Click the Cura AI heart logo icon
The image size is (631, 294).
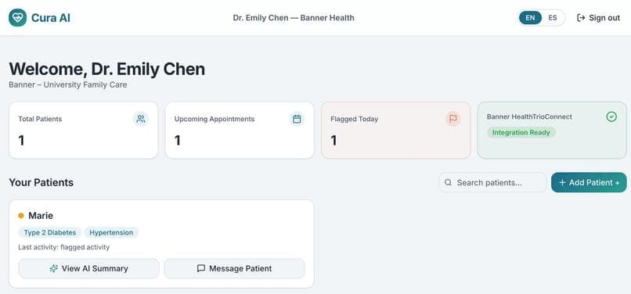click(x=18, y=18)
